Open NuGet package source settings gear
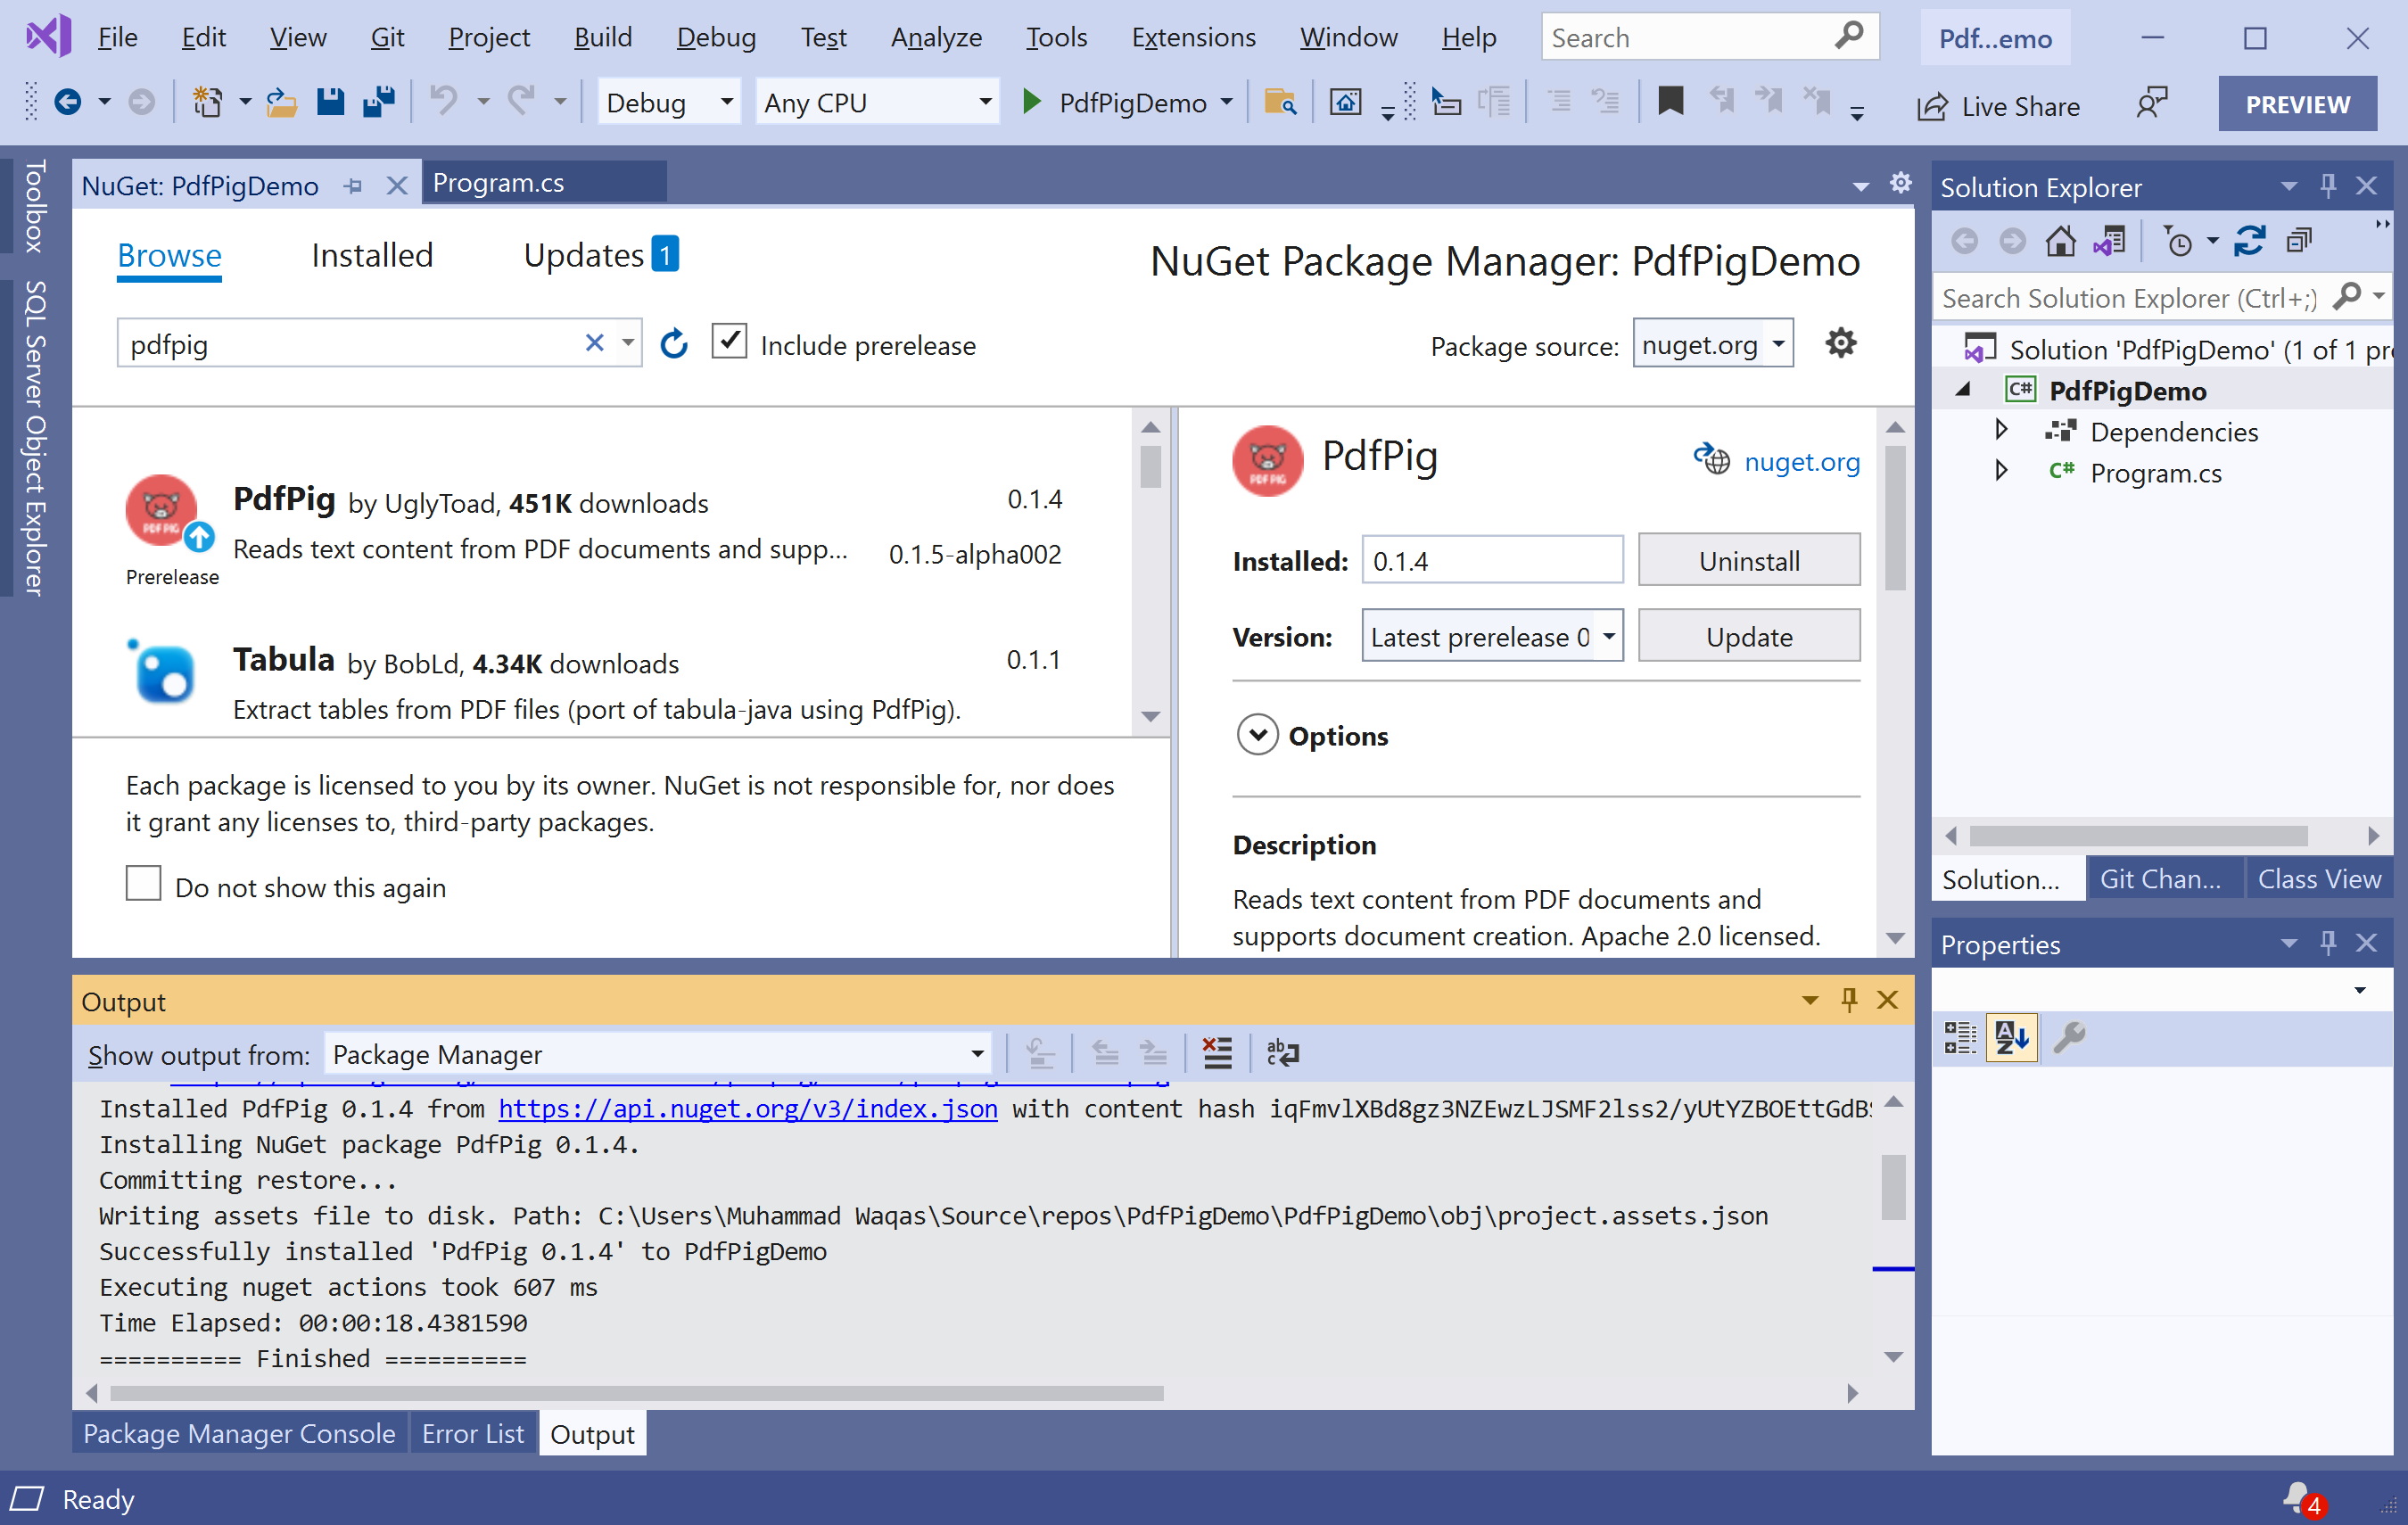 1839,343
